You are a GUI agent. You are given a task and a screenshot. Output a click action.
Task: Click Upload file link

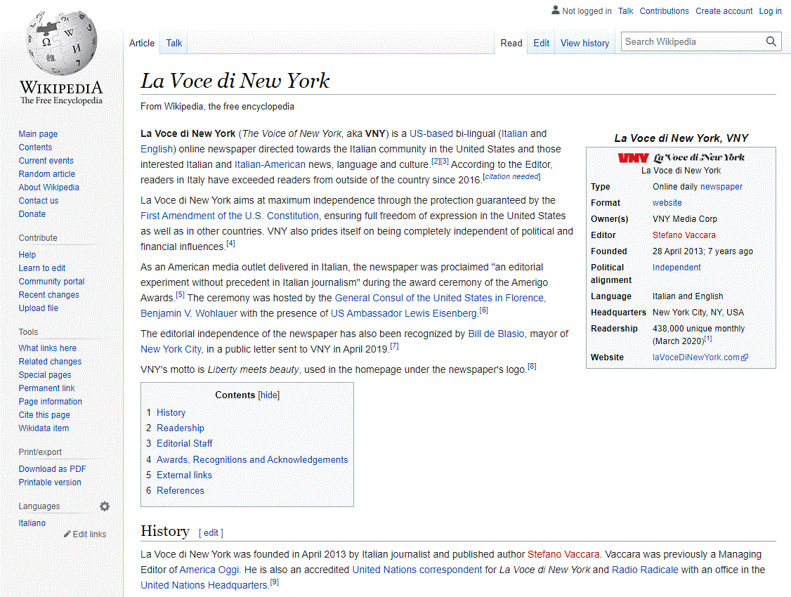point(39,308)
